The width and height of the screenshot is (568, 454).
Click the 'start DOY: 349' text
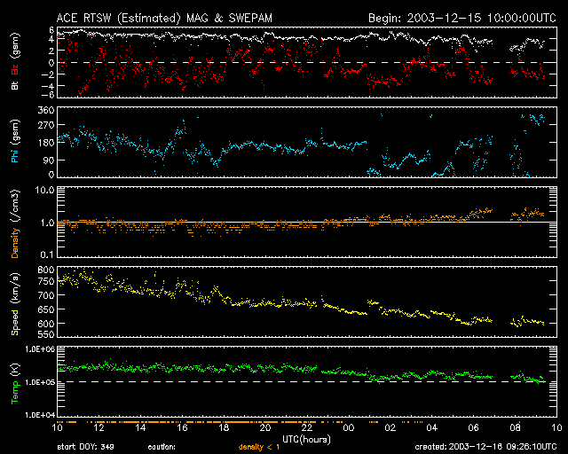[85, 447]
